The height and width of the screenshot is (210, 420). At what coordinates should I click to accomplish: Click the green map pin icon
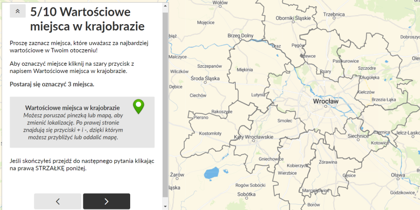pos(139,107)
